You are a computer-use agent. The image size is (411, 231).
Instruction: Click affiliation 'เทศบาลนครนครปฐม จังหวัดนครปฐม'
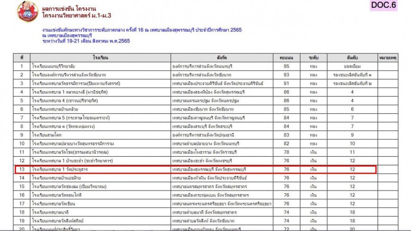pos(206,100)
